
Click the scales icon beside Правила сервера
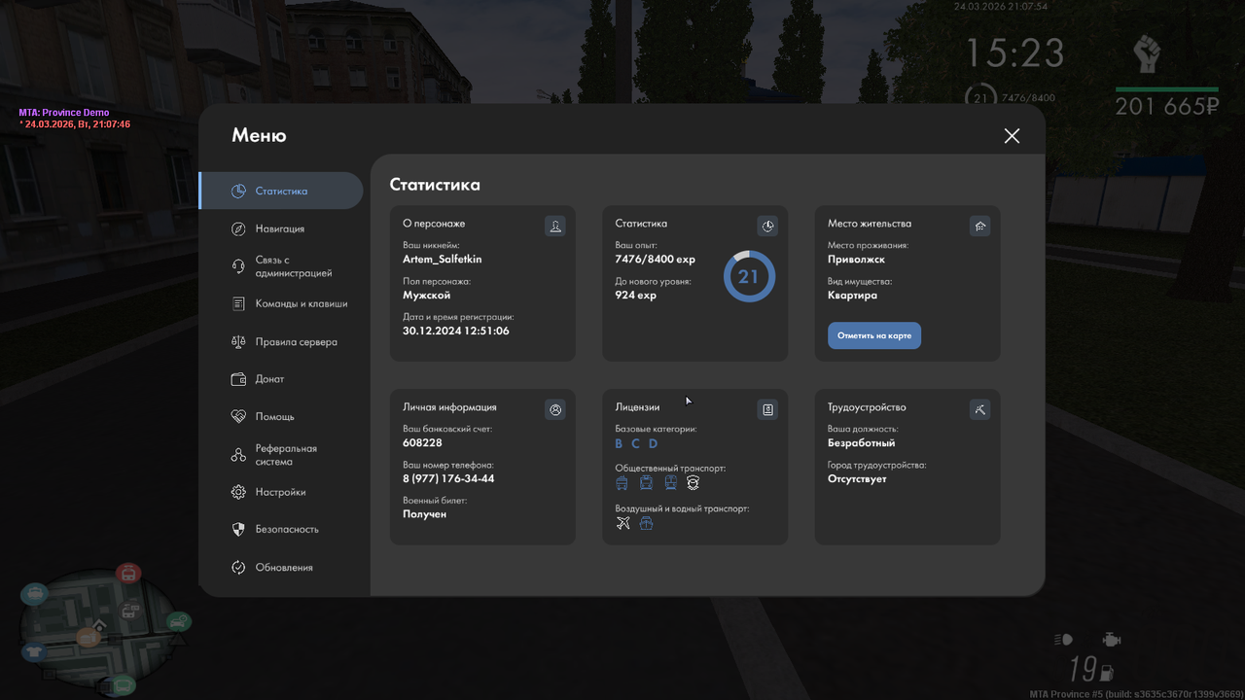pos(238,342)
